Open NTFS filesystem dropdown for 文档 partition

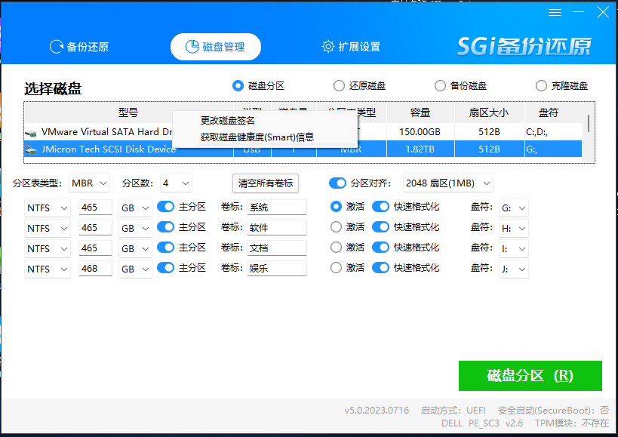pyautogui.click(x=48, y=248)
